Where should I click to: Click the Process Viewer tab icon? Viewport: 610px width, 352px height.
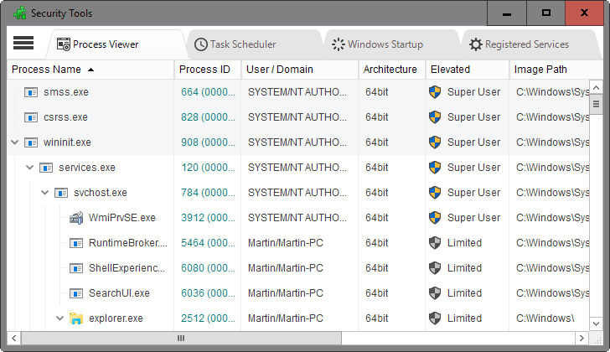[64, 44]
